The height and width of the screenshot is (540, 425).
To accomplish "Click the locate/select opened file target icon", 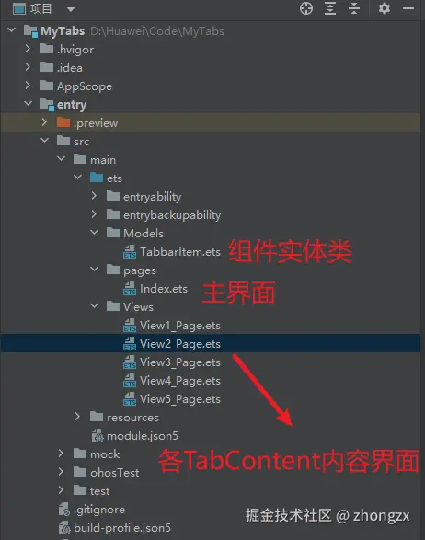I will pos(306,8).
